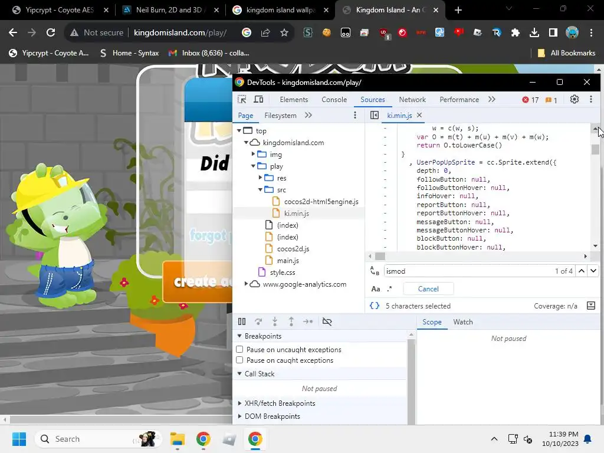Image resolution: width=604 pixels, height=453 pixels.
Task: Open the Gmail Inbox bookmark
Action: [x=209, y=53]
